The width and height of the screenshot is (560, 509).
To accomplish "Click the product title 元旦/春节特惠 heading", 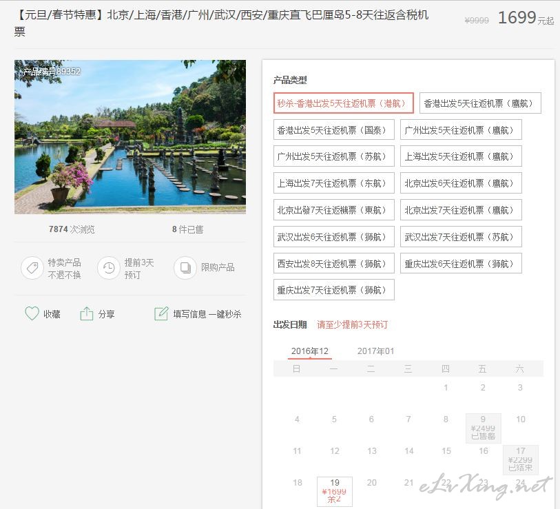I will (x=221, y=23).
